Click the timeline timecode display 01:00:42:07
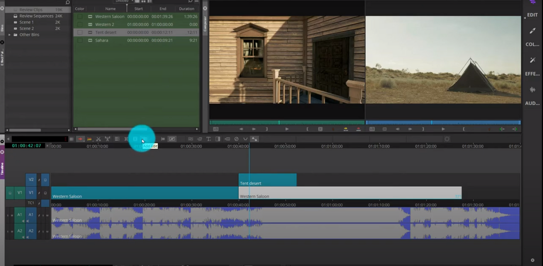The image size is (543, 266). 27,146
